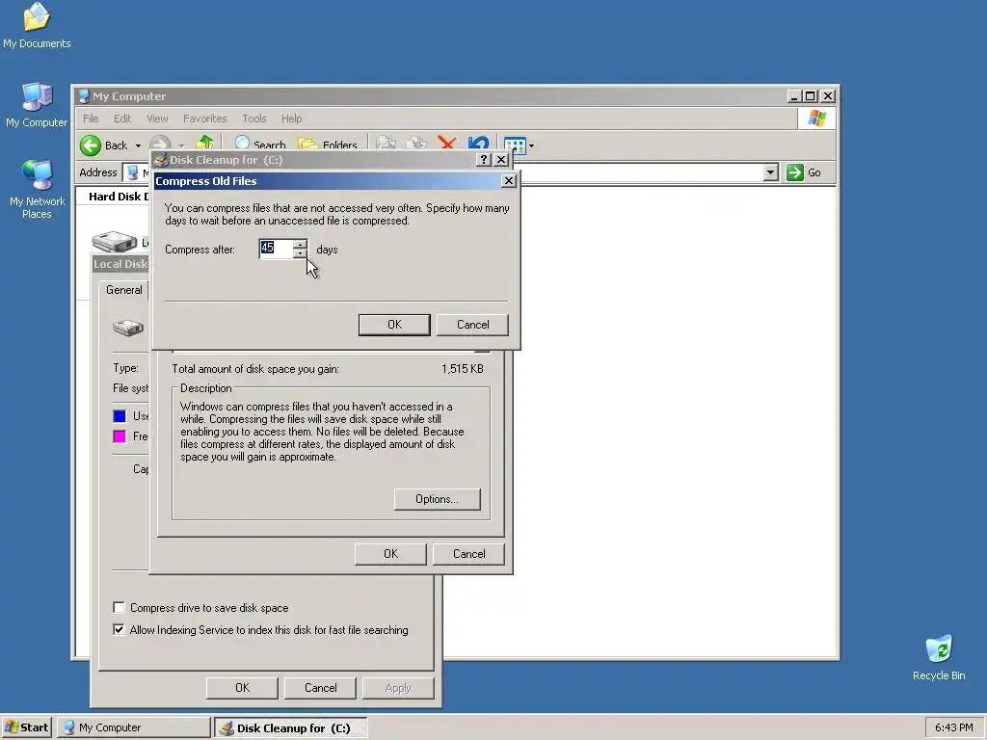The image size is (987, 740).
Task: Open the View menu
Action: pos(157,119)
